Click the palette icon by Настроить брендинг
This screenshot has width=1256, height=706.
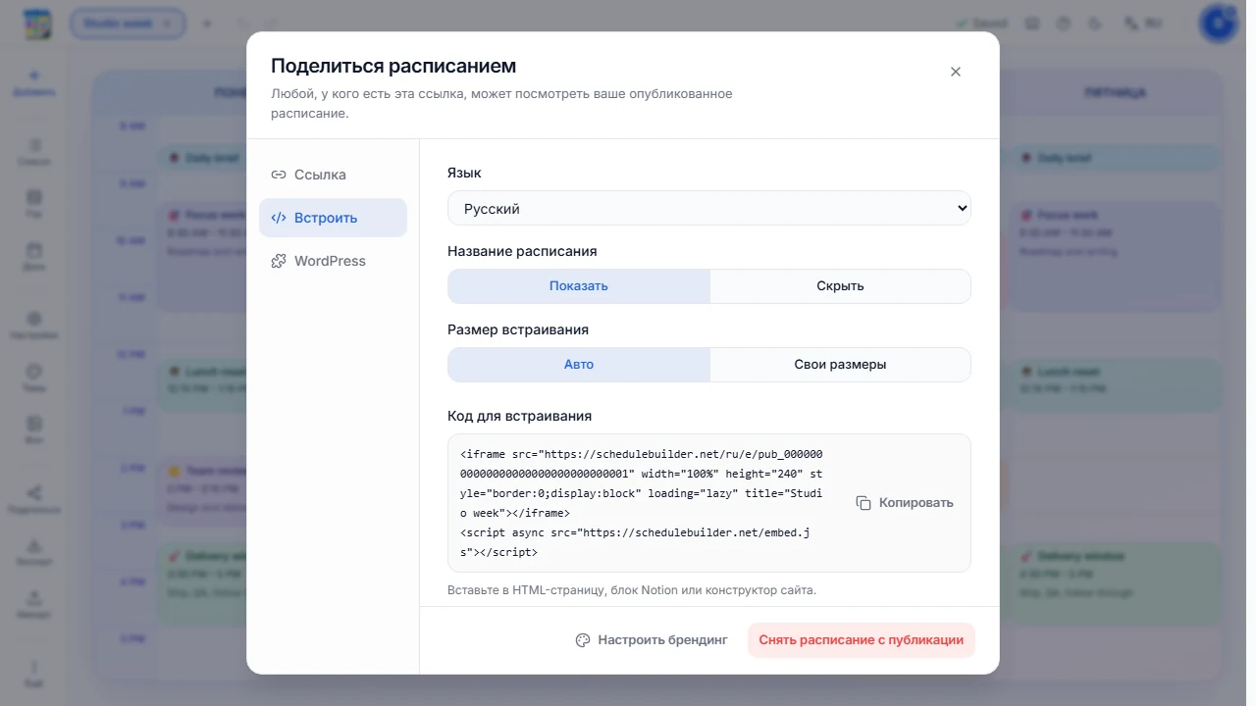[583, 640]
